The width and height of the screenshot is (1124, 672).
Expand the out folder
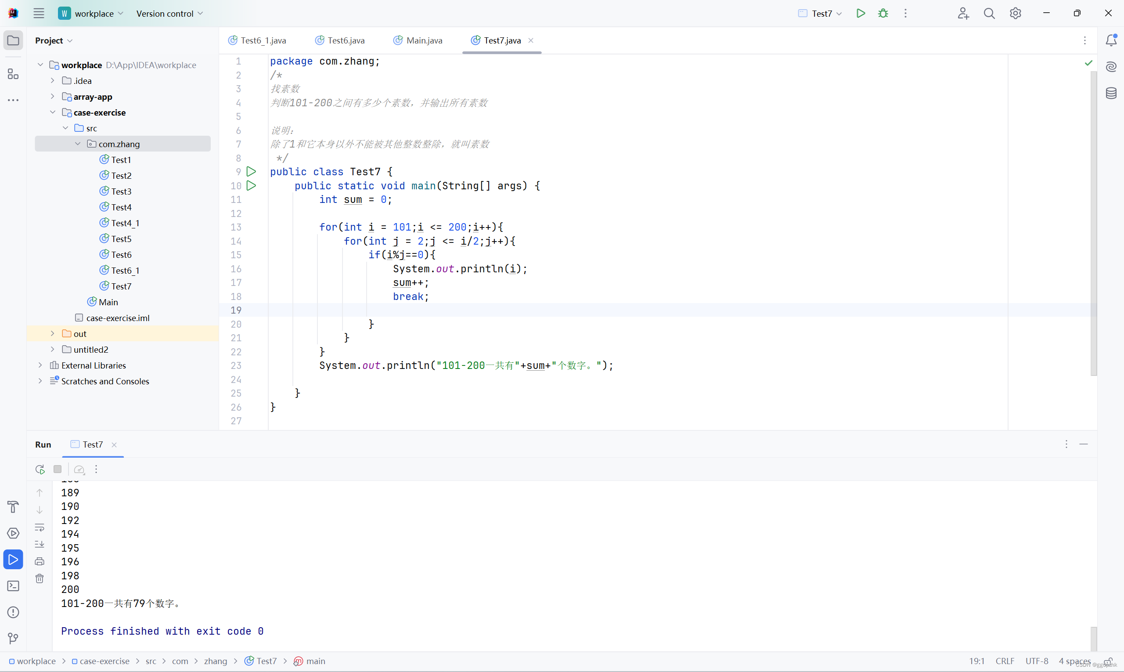[53, 334]
